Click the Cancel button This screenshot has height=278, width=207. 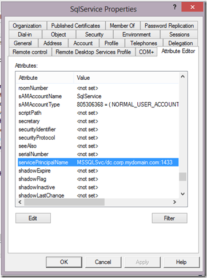103,262
